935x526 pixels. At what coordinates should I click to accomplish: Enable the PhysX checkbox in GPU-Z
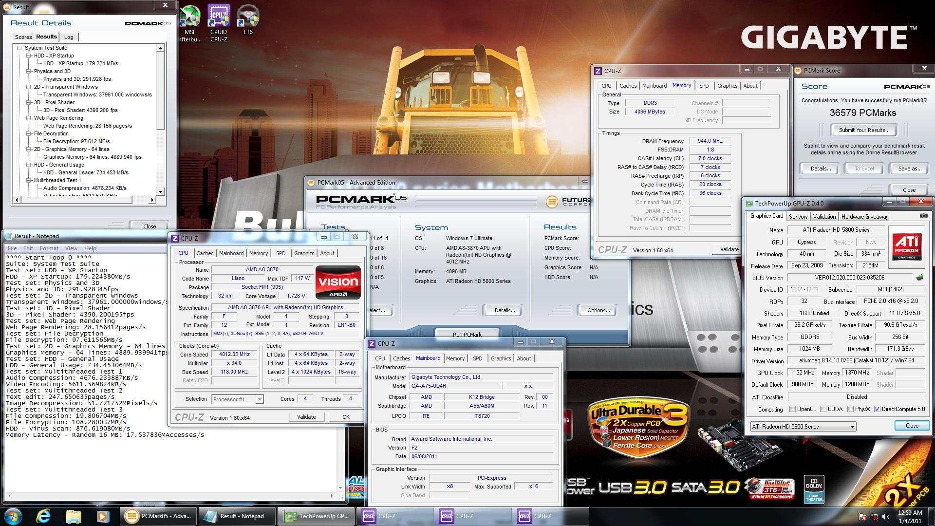(x=850, y=409)
